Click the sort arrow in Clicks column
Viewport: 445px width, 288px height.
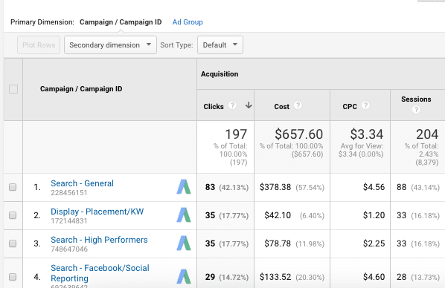point(249,105)
